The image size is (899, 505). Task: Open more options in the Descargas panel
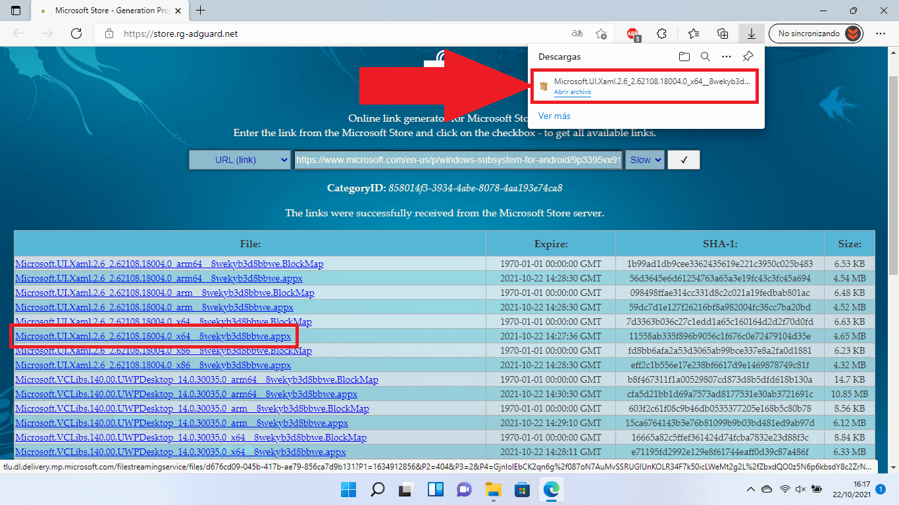click(x=727, y=57)
